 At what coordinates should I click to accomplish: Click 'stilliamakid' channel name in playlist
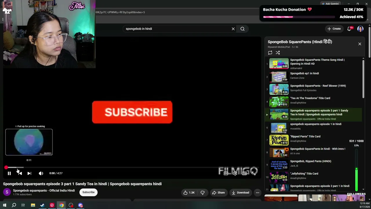point(296,68)
